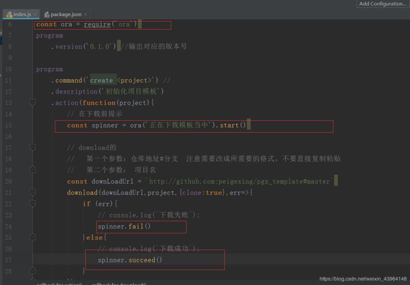Switch to the package.json editor tab
This screenshot has width=410, height=285.
click(66, 14)
